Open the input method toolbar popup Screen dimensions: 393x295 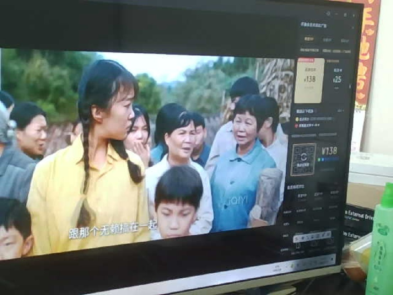coord(313,236)
